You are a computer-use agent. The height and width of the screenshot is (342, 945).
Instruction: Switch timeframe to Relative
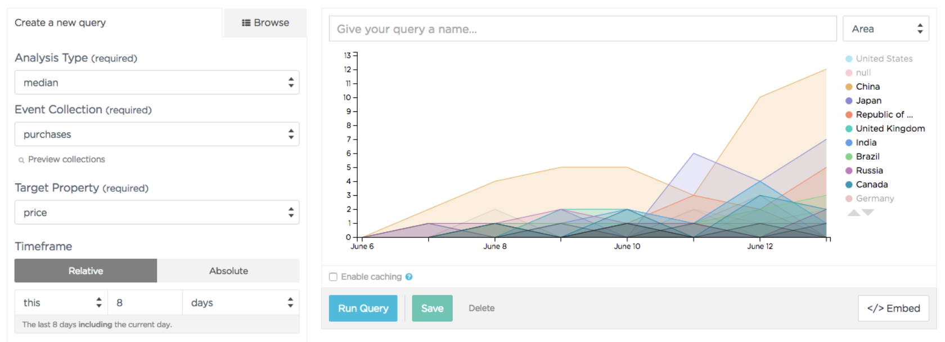point(85,271)
